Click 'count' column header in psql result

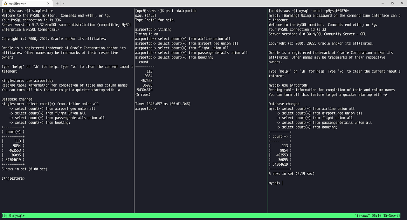[144, 62]
